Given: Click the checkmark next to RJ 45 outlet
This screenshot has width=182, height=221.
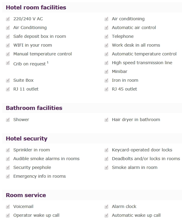Looking at the screenshot, I should 106,89.
